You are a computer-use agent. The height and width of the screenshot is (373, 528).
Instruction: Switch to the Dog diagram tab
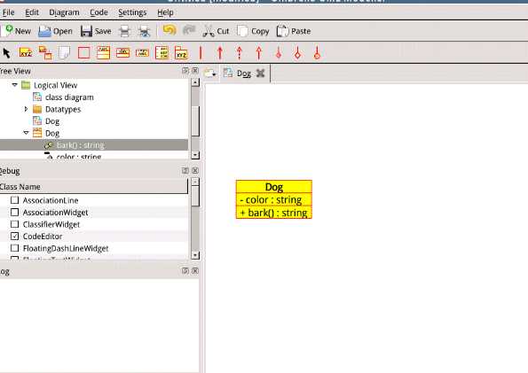pyautogui.click(x=244, y=74)
